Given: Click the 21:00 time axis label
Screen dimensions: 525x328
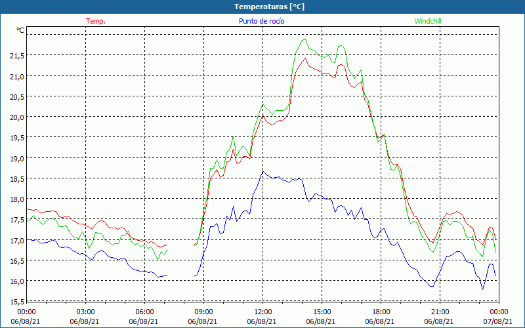Looking at the screenshot, I should pos(440,312).
